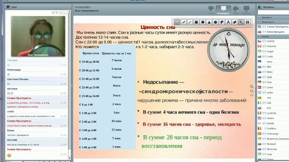Select the eraser tool
289x162 pixels.
[235, 22]
